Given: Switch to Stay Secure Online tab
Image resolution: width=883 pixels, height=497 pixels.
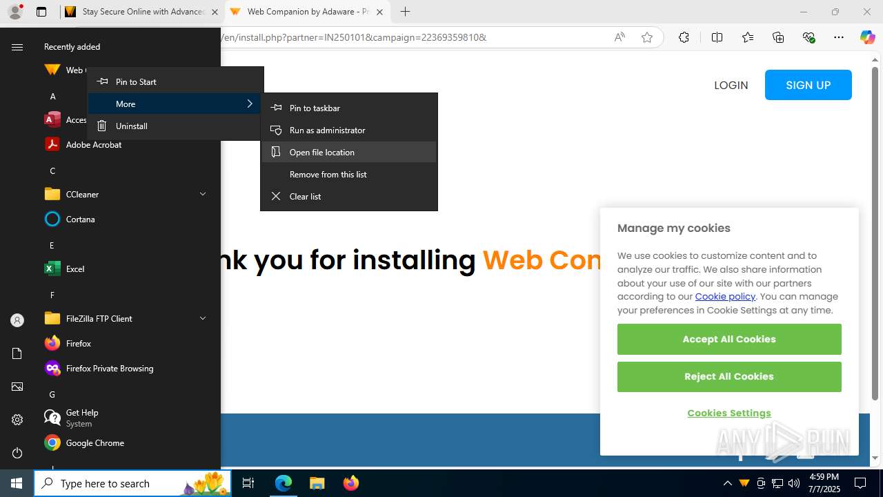Looking at the screenshot, I should pos(141,12).
